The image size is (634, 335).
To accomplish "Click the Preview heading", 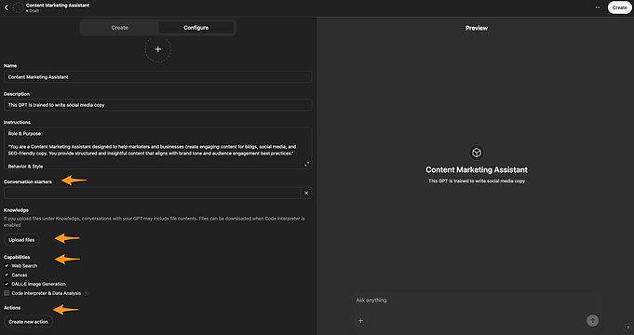I will 477,28.
